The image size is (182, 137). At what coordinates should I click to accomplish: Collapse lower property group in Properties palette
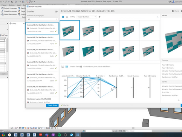click(x=5, y=63)
